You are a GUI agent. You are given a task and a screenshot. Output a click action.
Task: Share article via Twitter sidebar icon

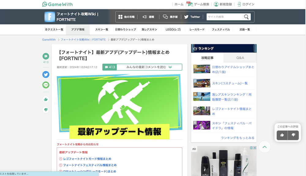pos(46,75)
